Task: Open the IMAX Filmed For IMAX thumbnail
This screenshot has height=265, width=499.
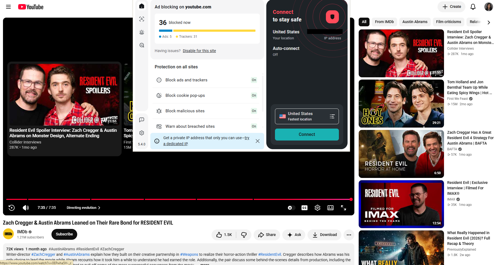Action: (x=401, y=204)
